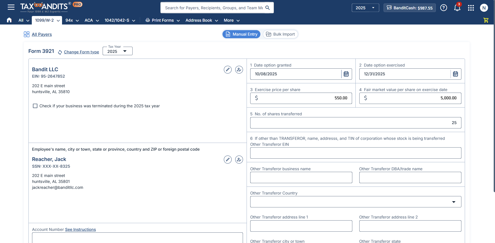Open the notifications bell
Viewport: 495px width, 243px height.
[x=457, y=8]
